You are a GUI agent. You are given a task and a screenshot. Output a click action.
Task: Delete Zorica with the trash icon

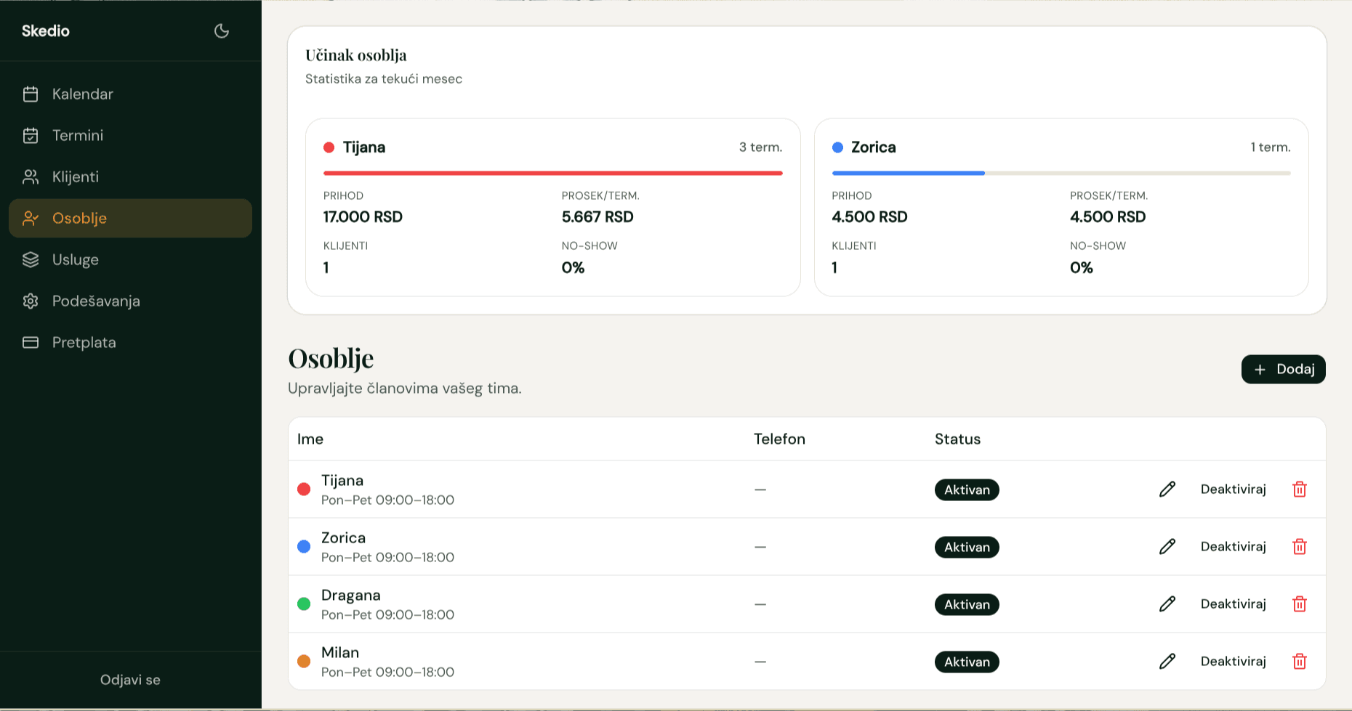point(1300,547)
